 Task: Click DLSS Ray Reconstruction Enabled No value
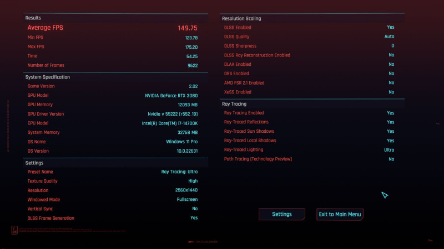coord(391,55)
